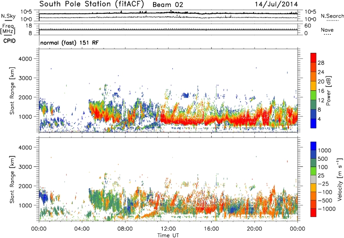Click the "12:00" time axis tick label

tap(168, 229)
